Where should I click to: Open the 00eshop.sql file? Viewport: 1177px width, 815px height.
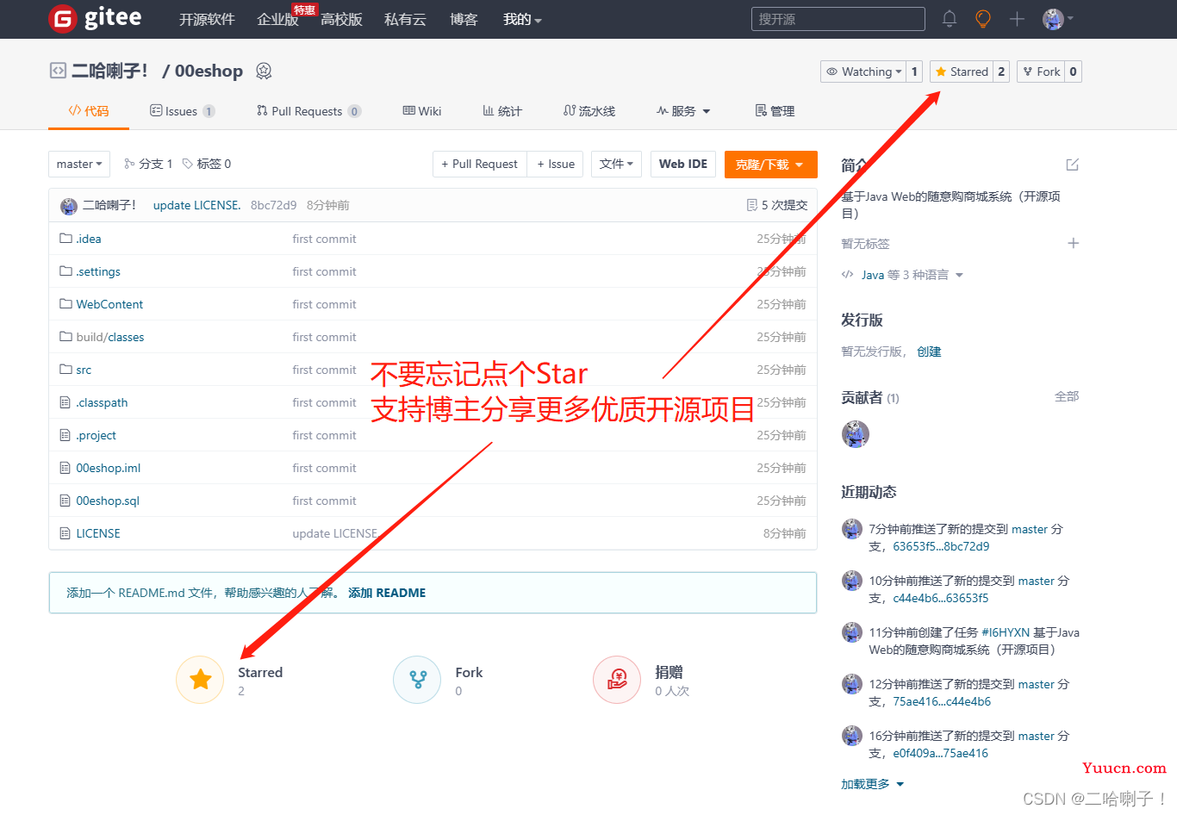(108, 501)
